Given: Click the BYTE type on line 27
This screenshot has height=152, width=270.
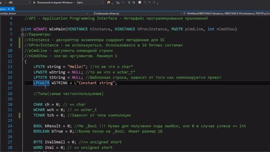Looking at the screenshot, I should pyautogui.click(x=38, y=142).
